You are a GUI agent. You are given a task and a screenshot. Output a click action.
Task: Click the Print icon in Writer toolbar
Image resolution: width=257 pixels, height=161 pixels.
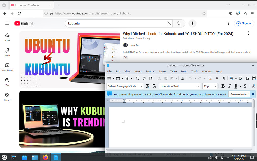(x=144, y=78)
